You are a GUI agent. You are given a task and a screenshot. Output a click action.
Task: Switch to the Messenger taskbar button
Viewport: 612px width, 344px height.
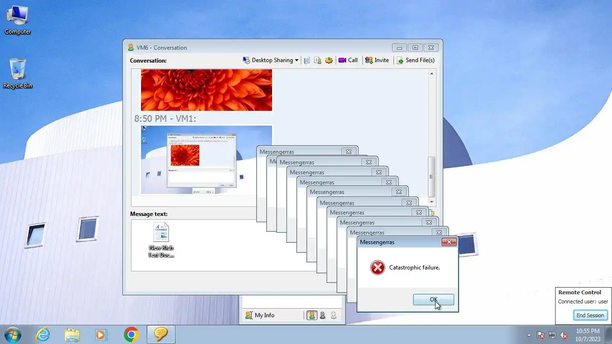pyautogui.click(x=161, y=334)
